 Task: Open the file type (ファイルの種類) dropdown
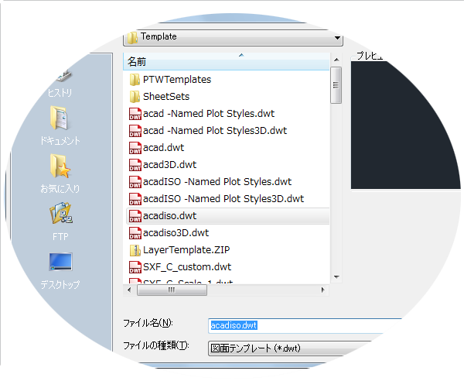click(x=290, y=348)
